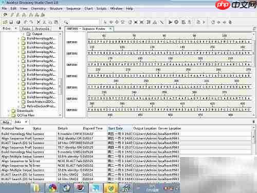Open the File menu
This screenshot has height=193, width=257.
[x=4, y=8]
